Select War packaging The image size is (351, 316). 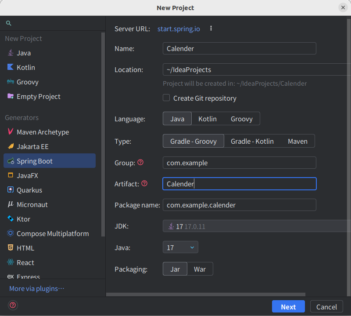pos(200,269)
